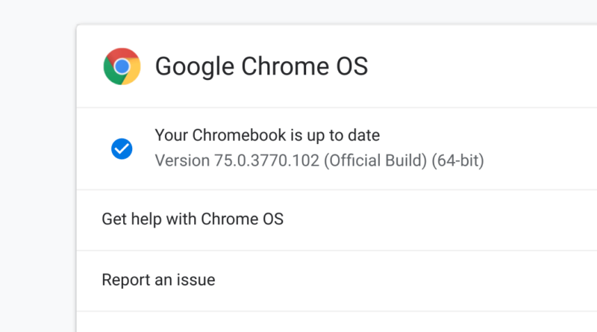Click the Your Chromebook is up to date text
The height and width of the screenshot is (332, 597).
pos(267,136)
